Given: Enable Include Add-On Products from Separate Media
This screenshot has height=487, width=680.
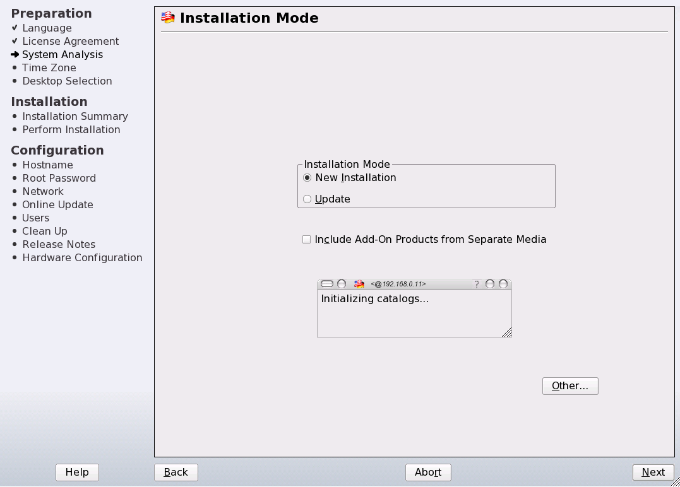Looking at the screenshot, I should point(307,240).
